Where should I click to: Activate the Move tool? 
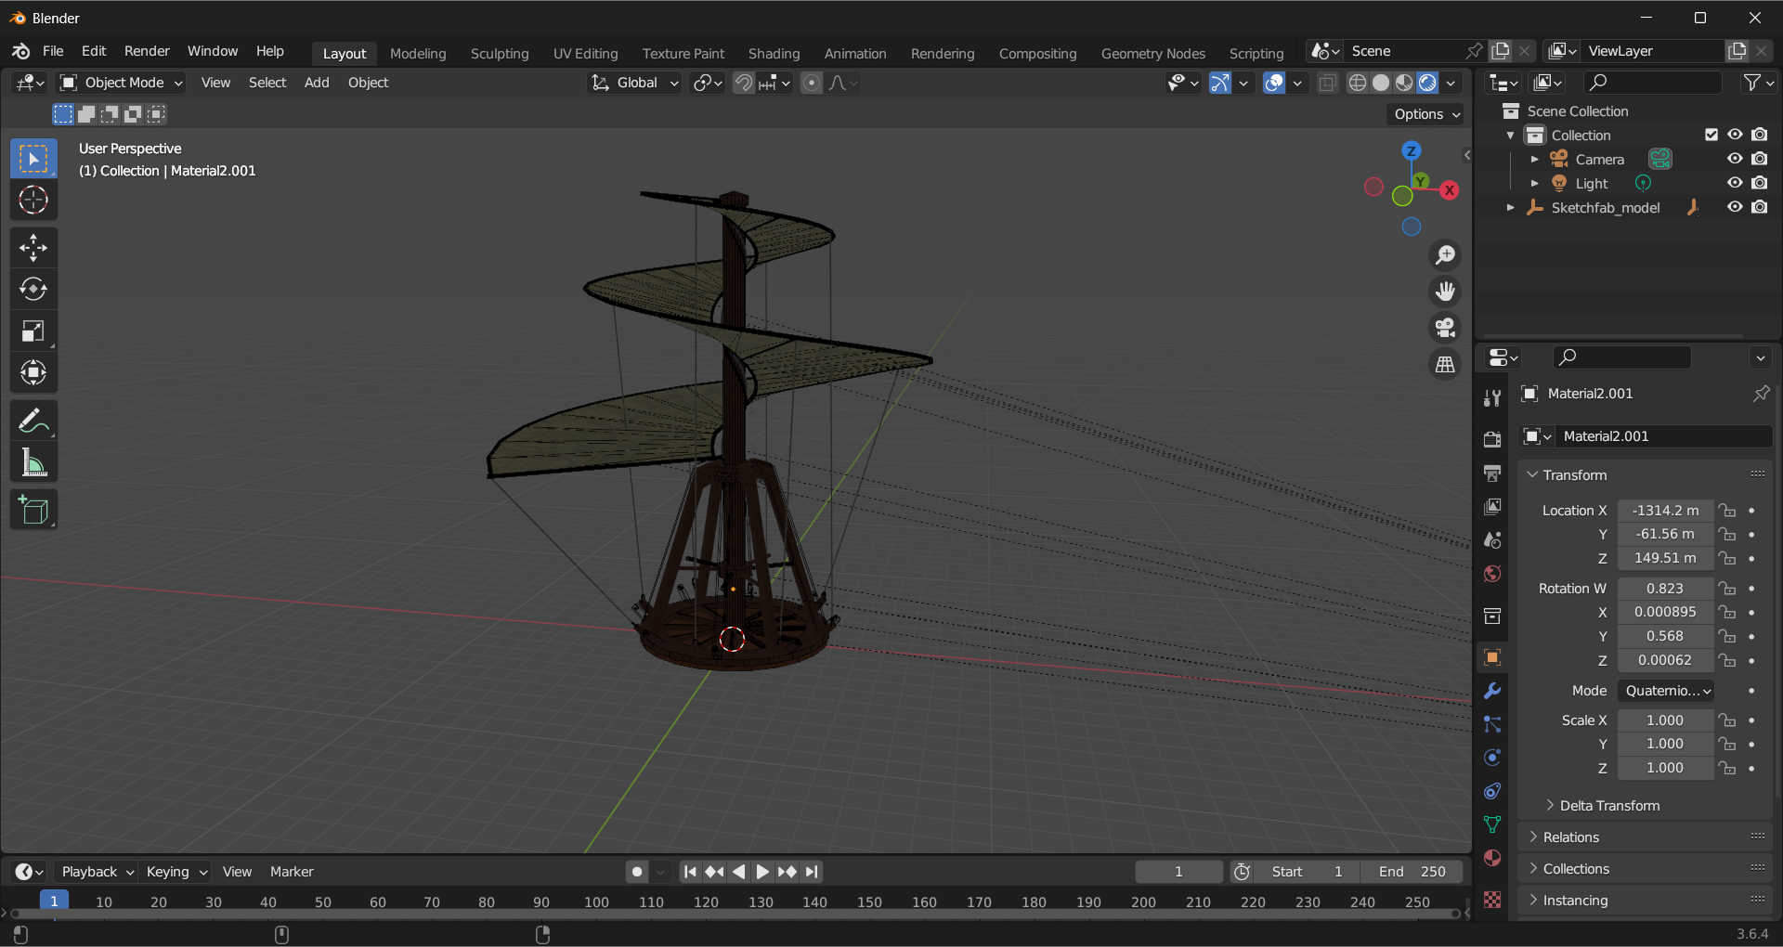[x=33, y=247]
